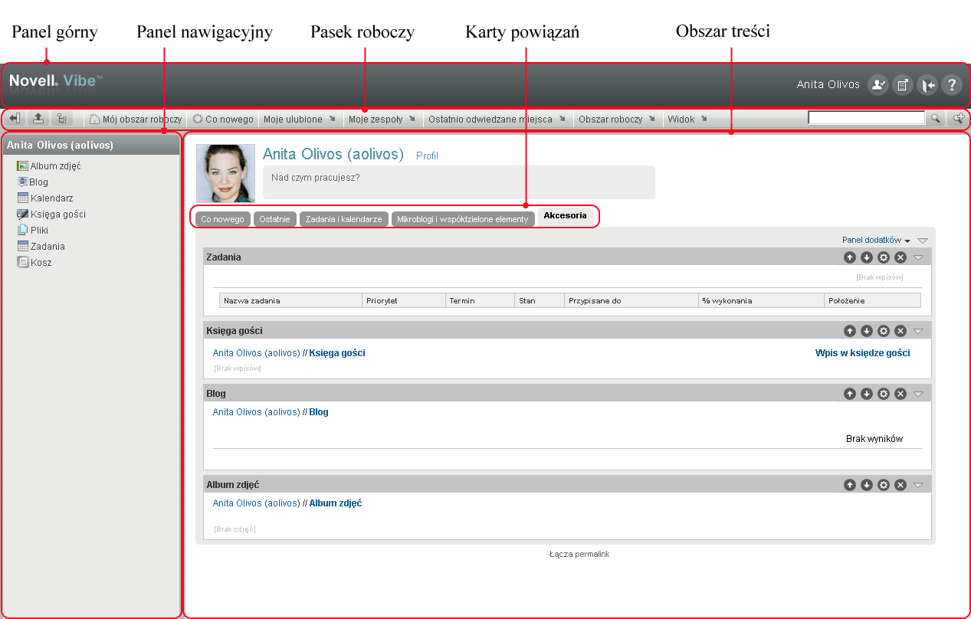Open the news feed icon in top panel
The image size is (971, 619).
point(902,85)
